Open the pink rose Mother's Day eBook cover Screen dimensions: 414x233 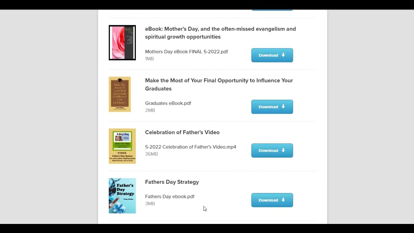tap(122, 43)
